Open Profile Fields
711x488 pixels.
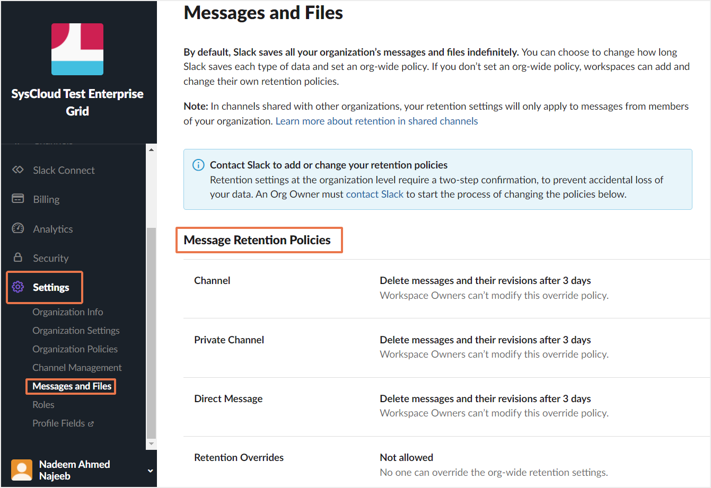coord(59,423)
